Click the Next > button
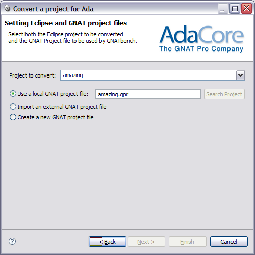 (146, 241)
